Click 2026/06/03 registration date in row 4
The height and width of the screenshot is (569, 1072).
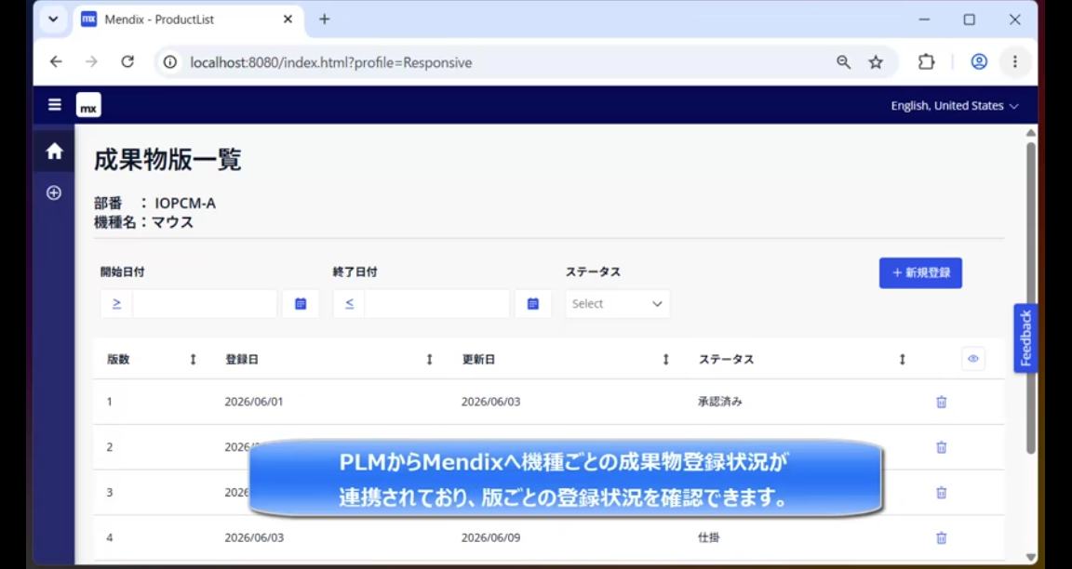254,537
